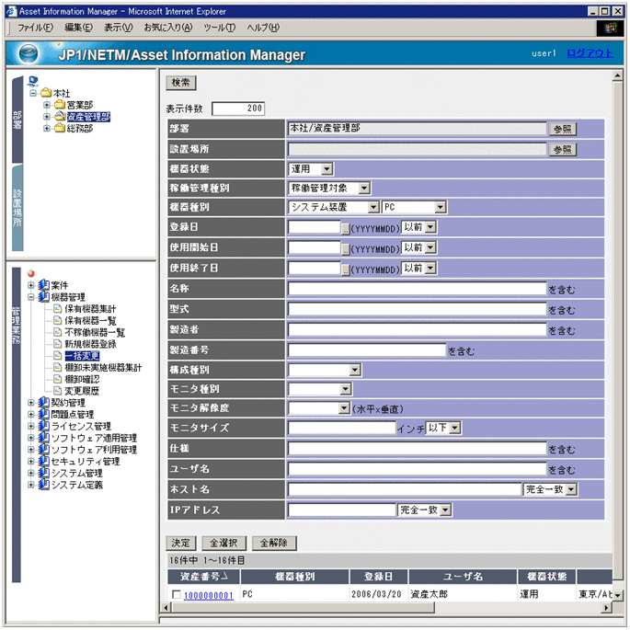
Task: Open the calendar picker beside 登録日 field
Action: tap(346, 227)
